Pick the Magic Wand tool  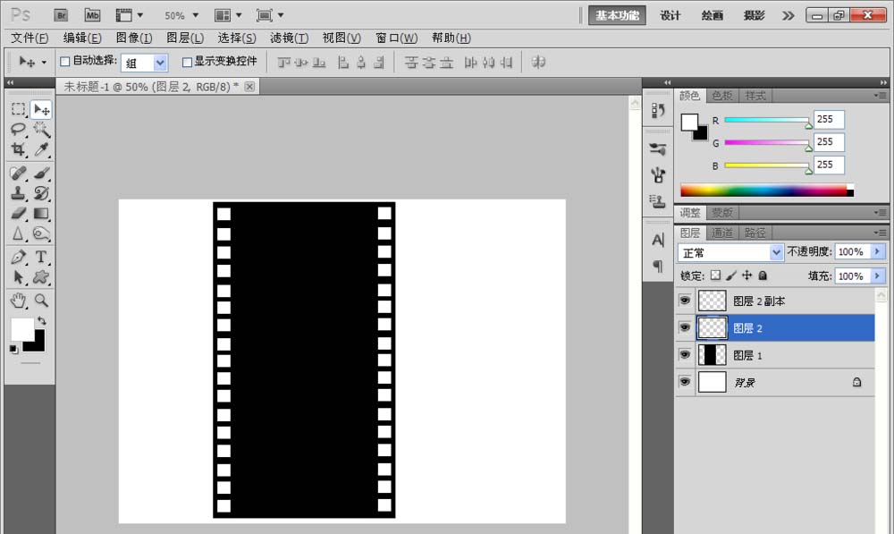(41, 129)
